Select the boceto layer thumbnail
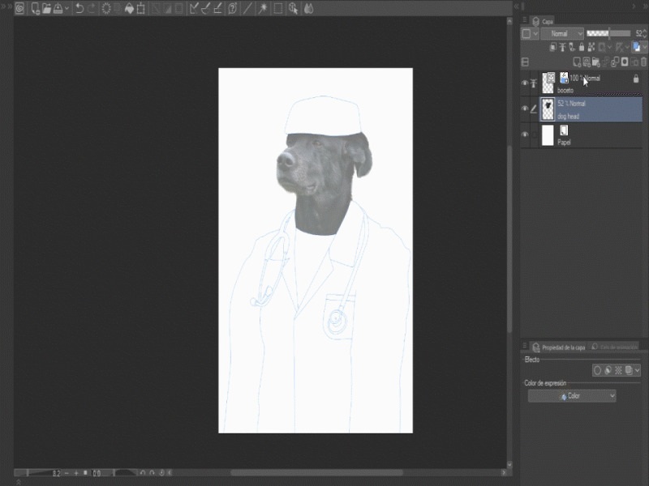This screenshot has height=486, width=649. (548, 83)
